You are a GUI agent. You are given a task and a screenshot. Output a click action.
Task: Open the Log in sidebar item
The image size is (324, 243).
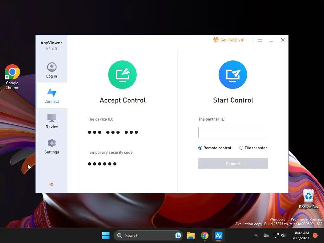tap(52, 70)
